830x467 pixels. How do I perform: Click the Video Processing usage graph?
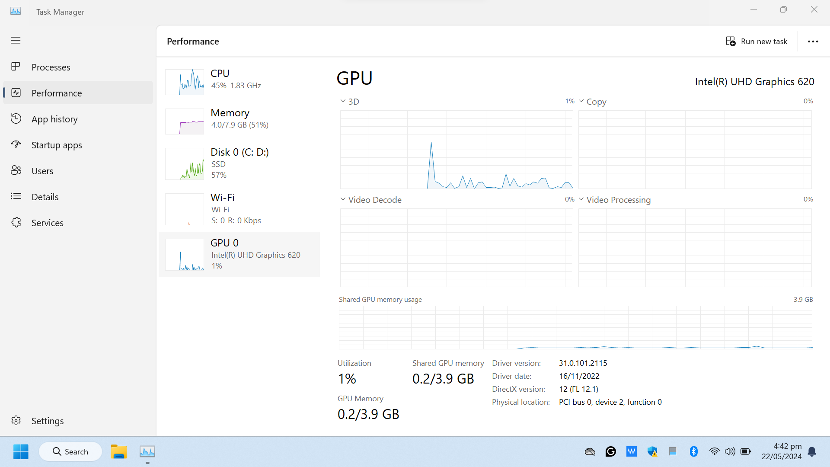coord(695,248)
